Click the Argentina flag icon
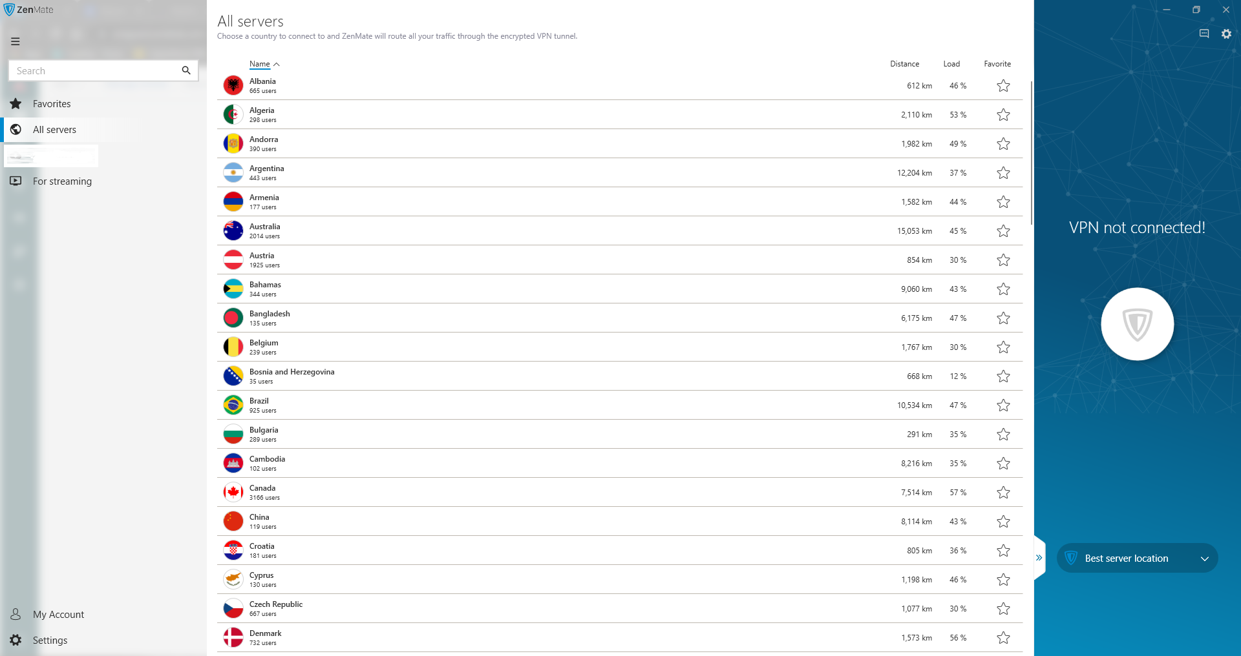 (233, 172)
